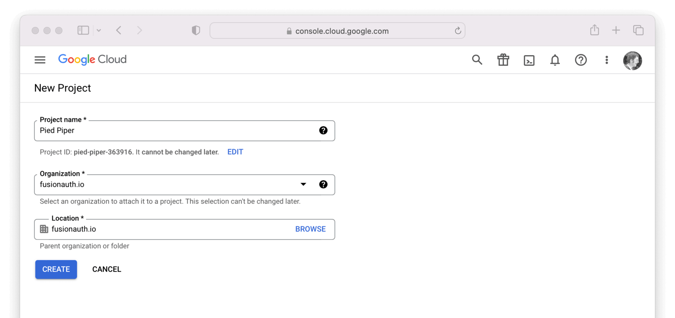Show the Safari tab overview icon

pos(638,30)
